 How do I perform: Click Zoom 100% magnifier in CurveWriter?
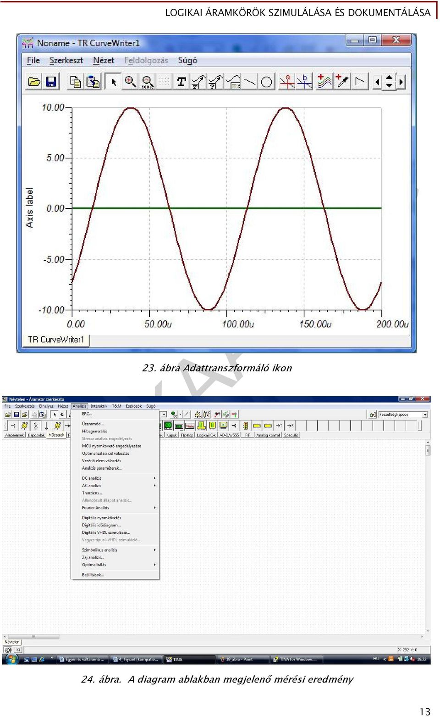tap(147, 82)
